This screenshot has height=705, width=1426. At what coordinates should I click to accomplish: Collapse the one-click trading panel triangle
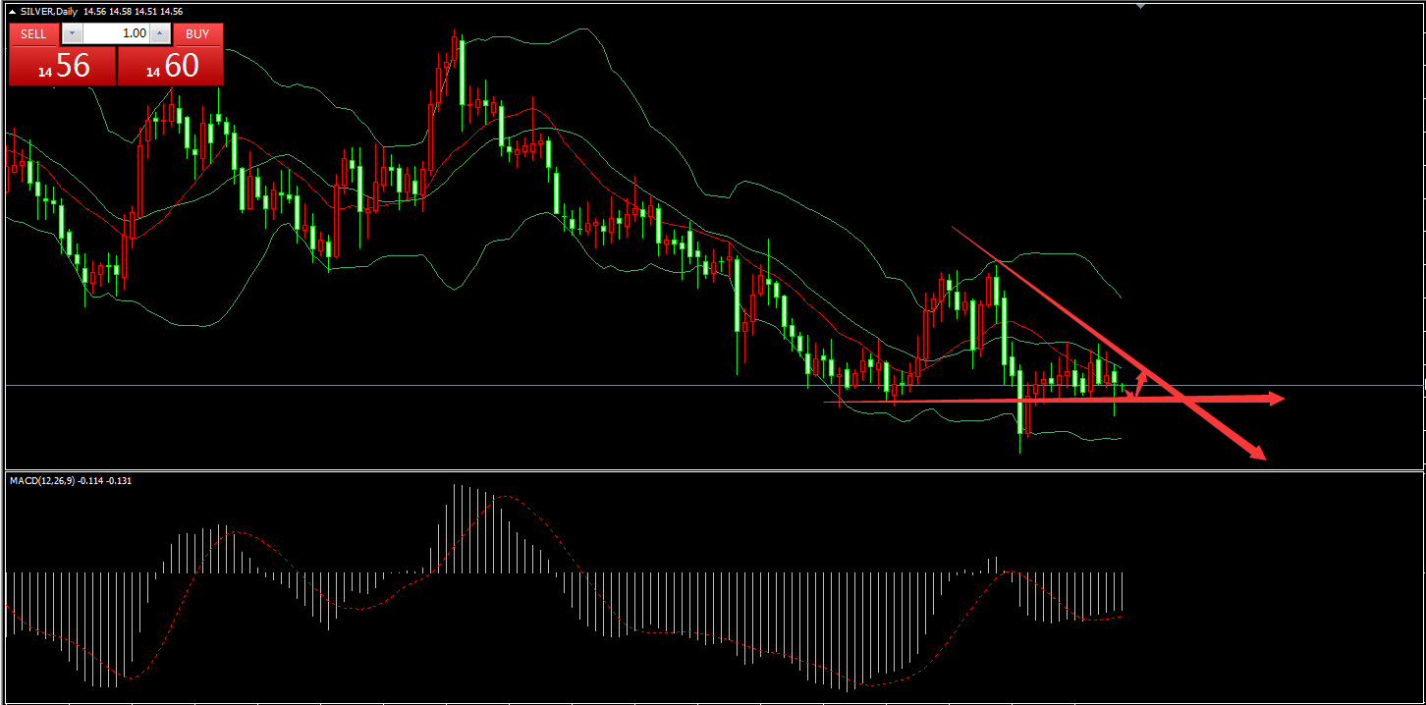pyautogui.click(x=12, y=12)
